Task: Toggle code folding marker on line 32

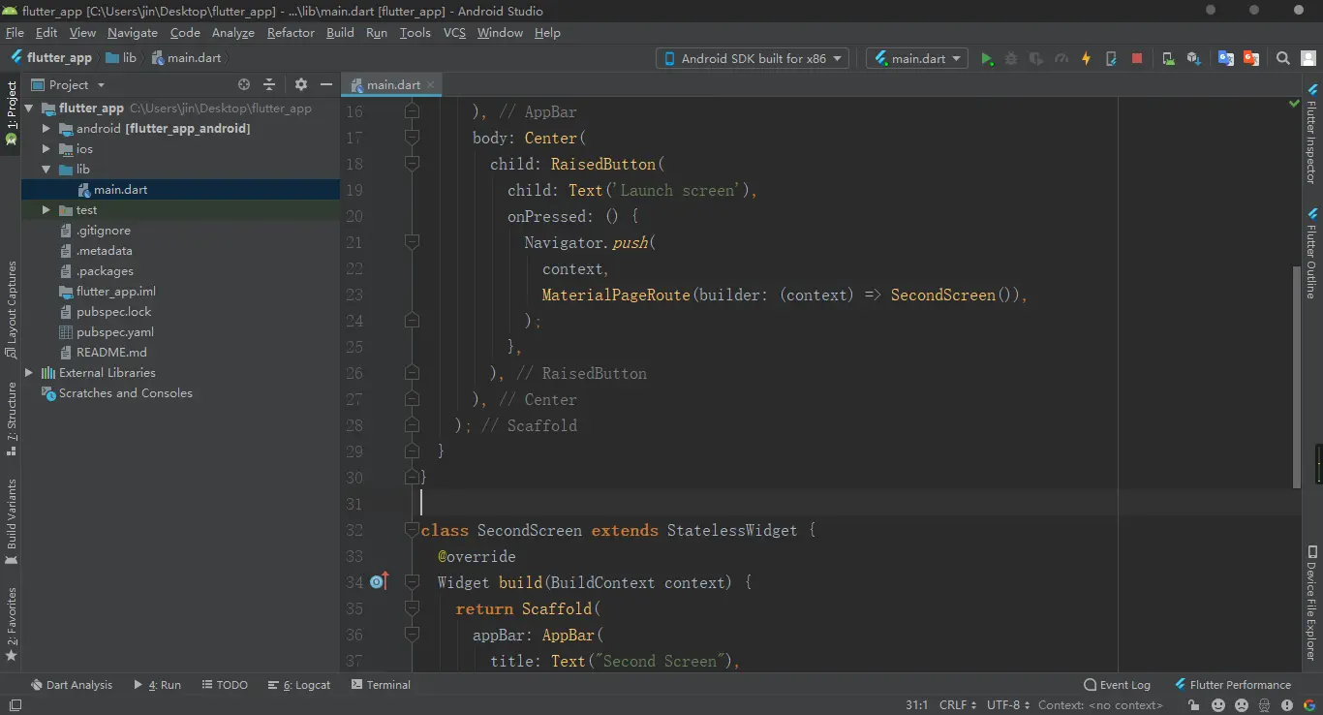Action: pyautogui.click(x=412, y=530)
